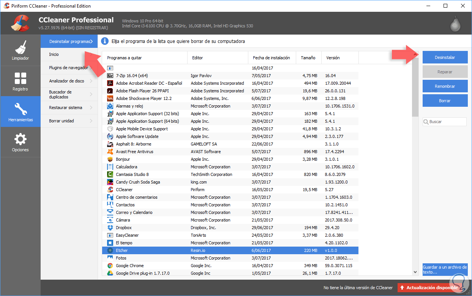Image resolution: width=472 pixels, height=296 pixels.
Task: Select Apple Application Support (64 bits)
Action: 230,121
